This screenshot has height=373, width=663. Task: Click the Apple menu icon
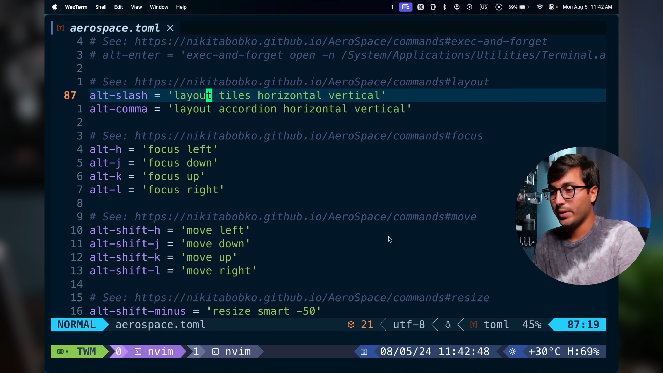pos(54,7)
